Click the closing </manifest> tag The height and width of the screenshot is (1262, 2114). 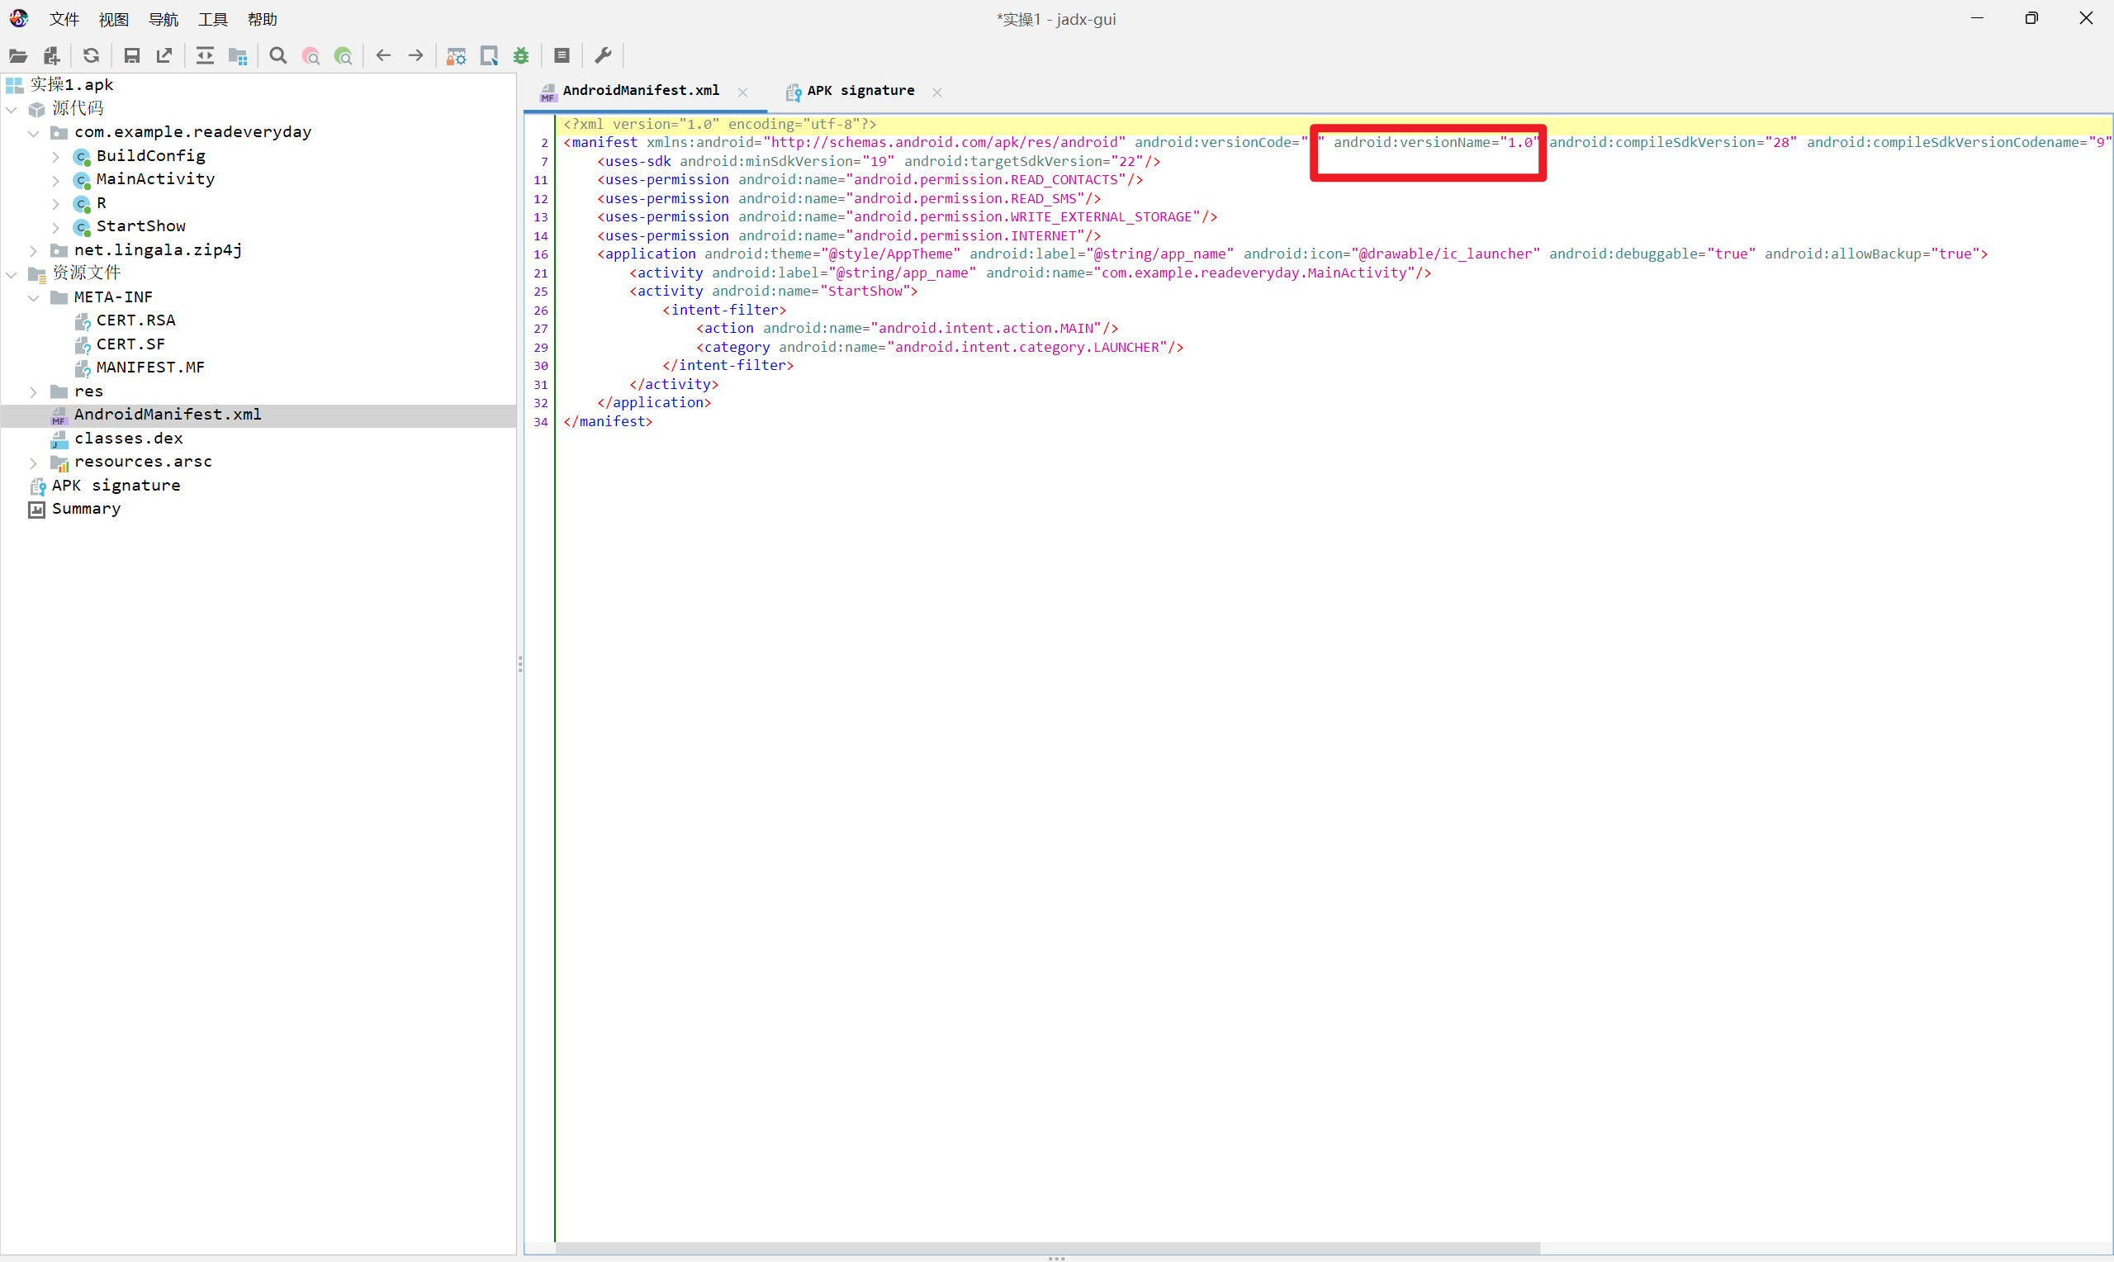[x=608, y=422]
